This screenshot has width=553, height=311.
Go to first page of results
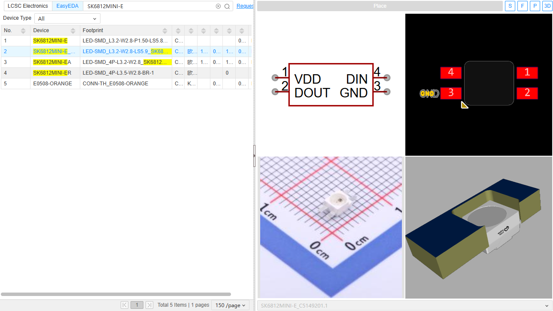[125, 305]
